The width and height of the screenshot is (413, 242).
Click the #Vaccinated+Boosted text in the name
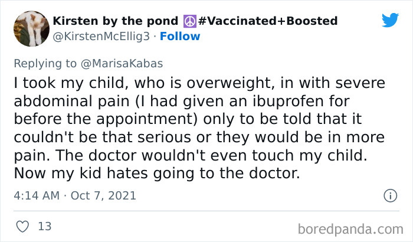tap(268, 21)
